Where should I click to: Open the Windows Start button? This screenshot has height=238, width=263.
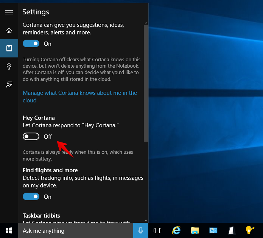pos(9,230)
